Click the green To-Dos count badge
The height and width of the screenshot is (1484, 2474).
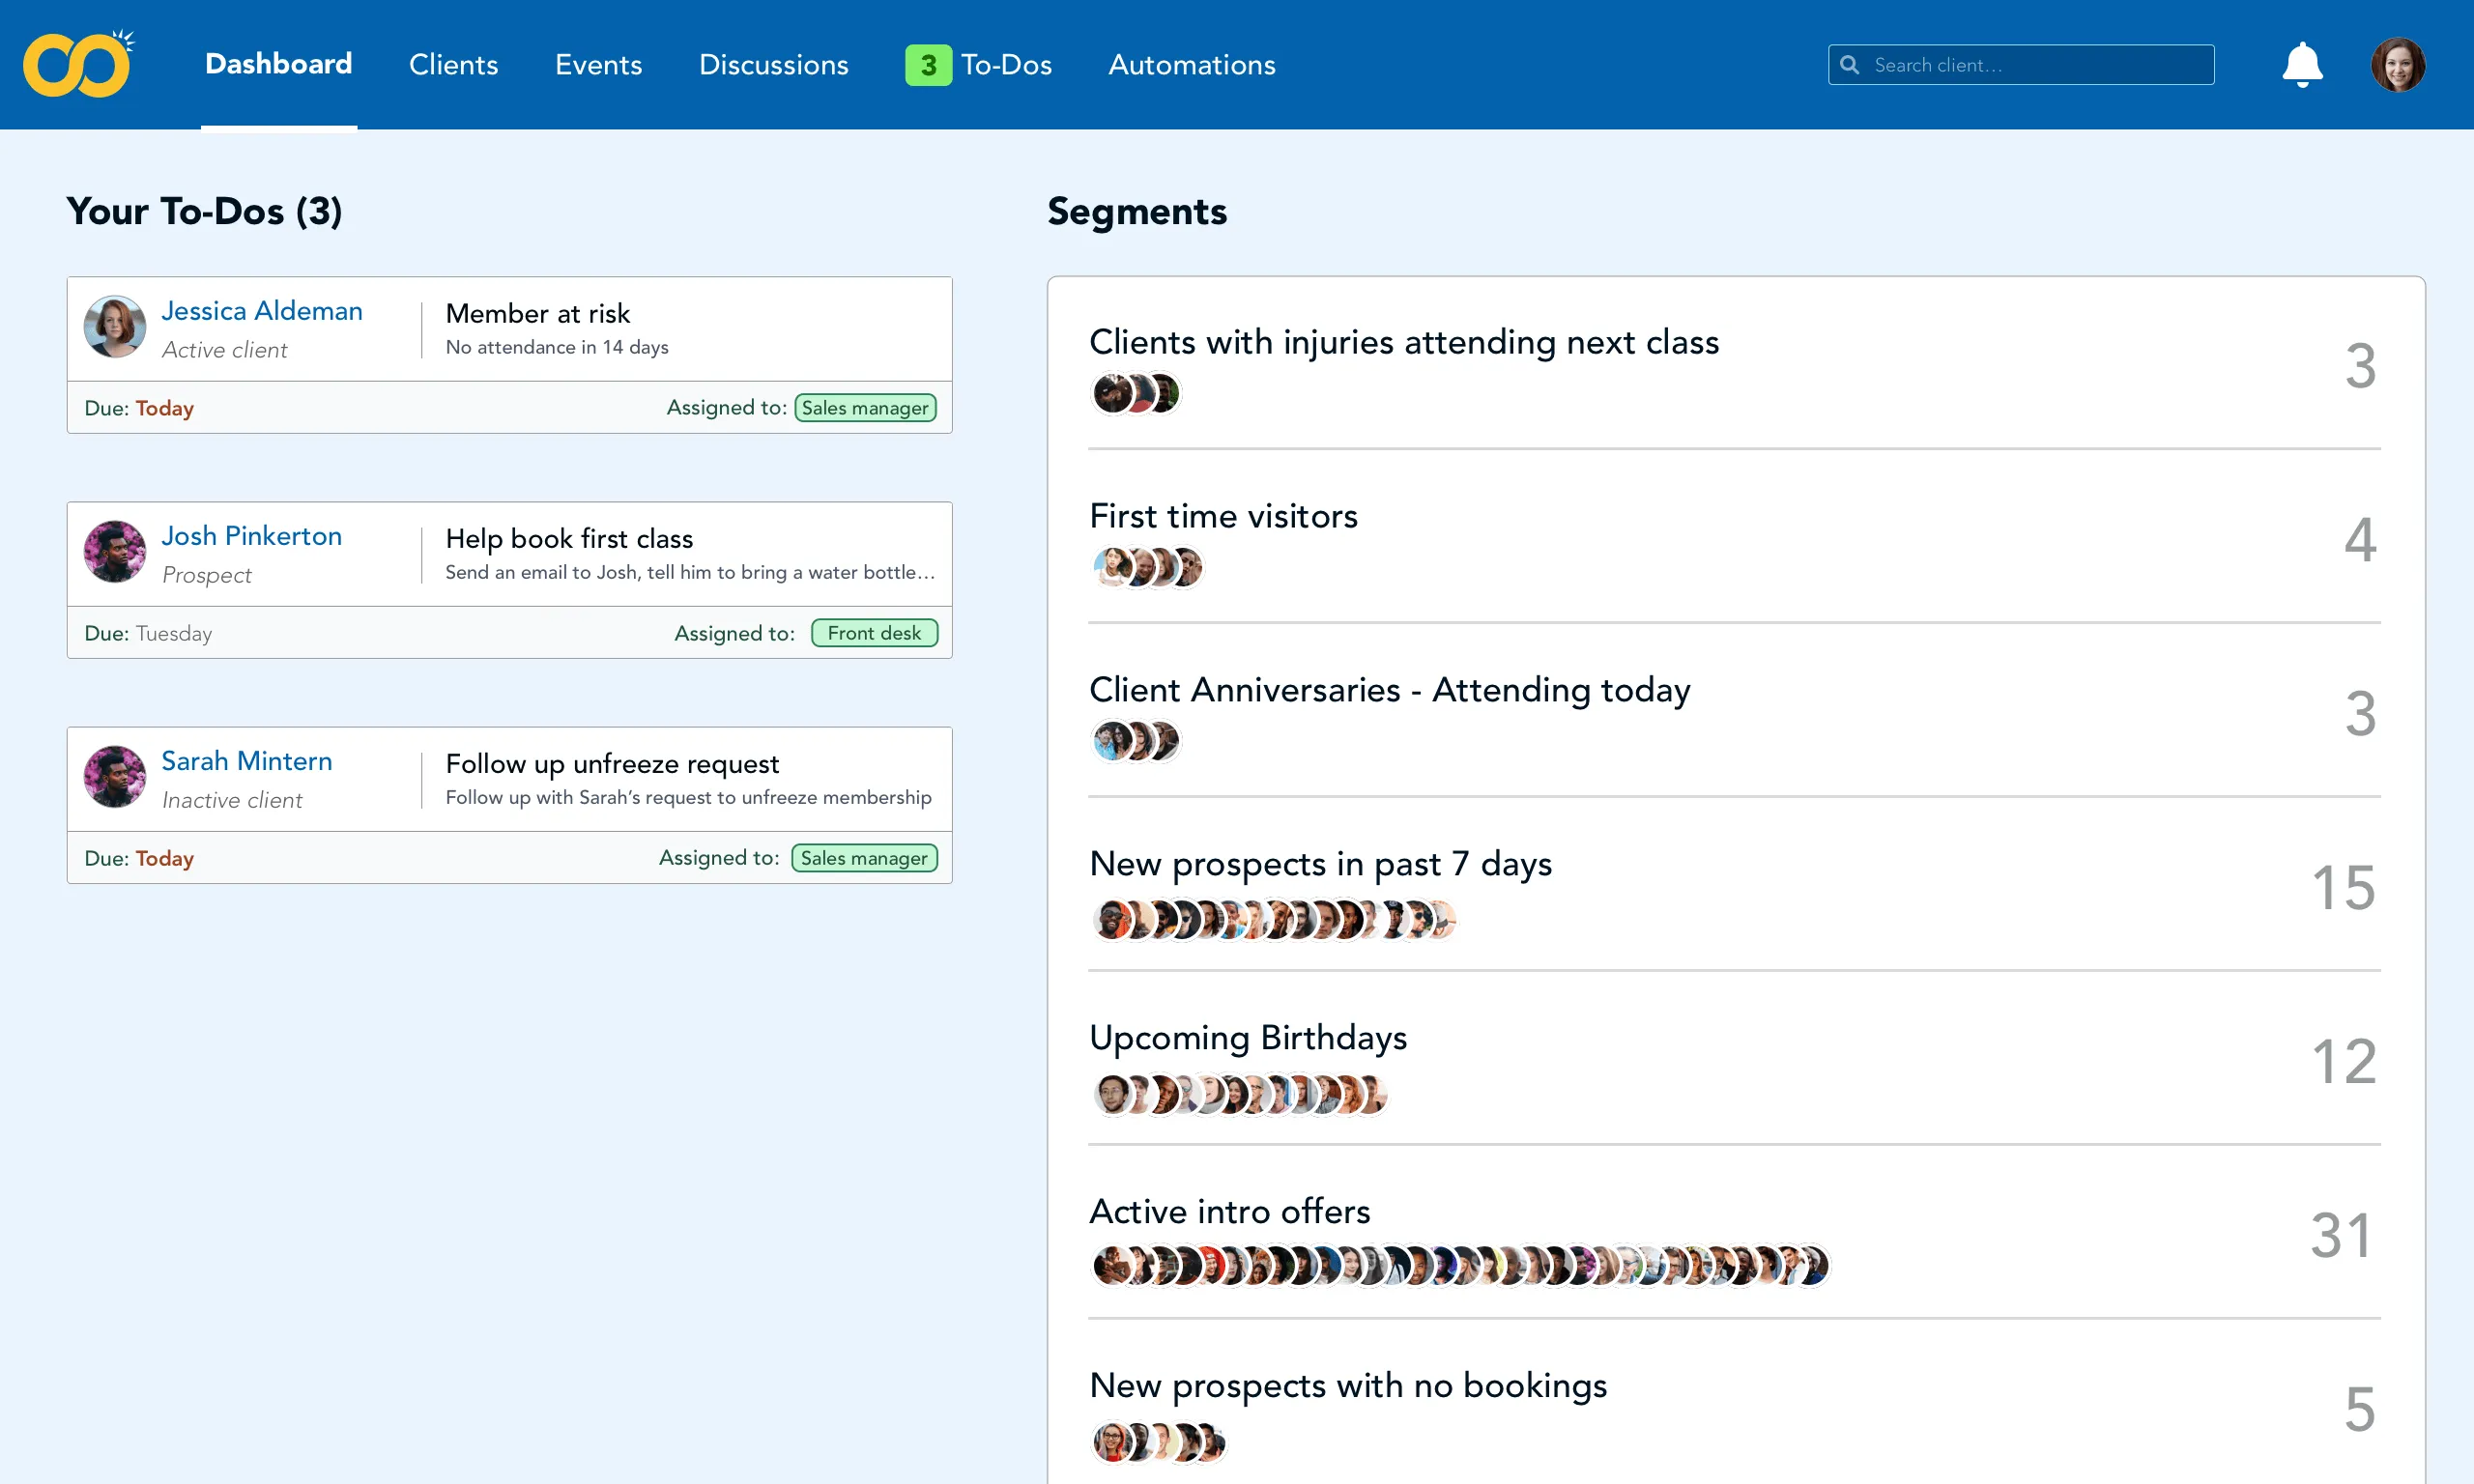click(x=927, y=65)
